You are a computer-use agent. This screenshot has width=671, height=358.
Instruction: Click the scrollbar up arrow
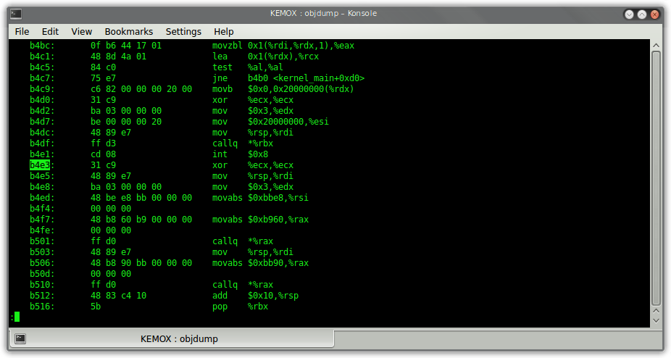click(x=656, y=44)
